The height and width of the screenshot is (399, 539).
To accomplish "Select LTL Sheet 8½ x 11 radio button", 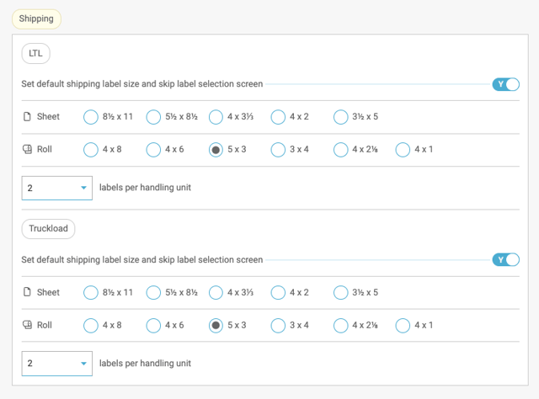I will pos(91,117).
